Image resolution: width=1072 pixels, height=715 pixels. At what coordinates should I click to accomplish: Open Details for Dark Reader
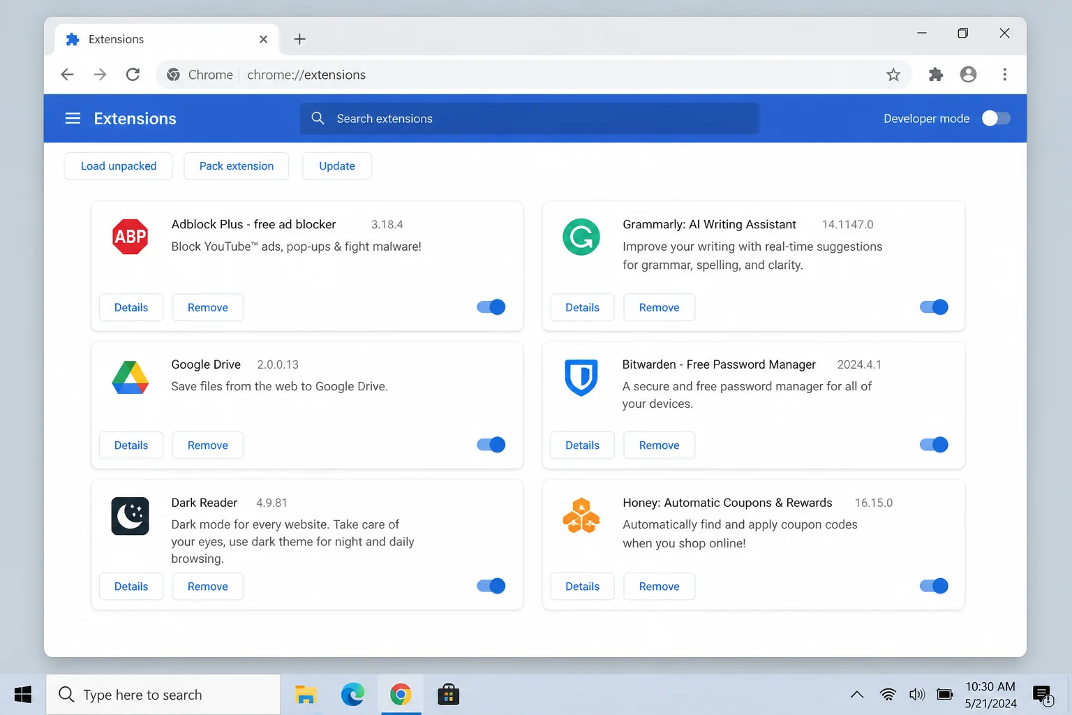pos(131,587)
